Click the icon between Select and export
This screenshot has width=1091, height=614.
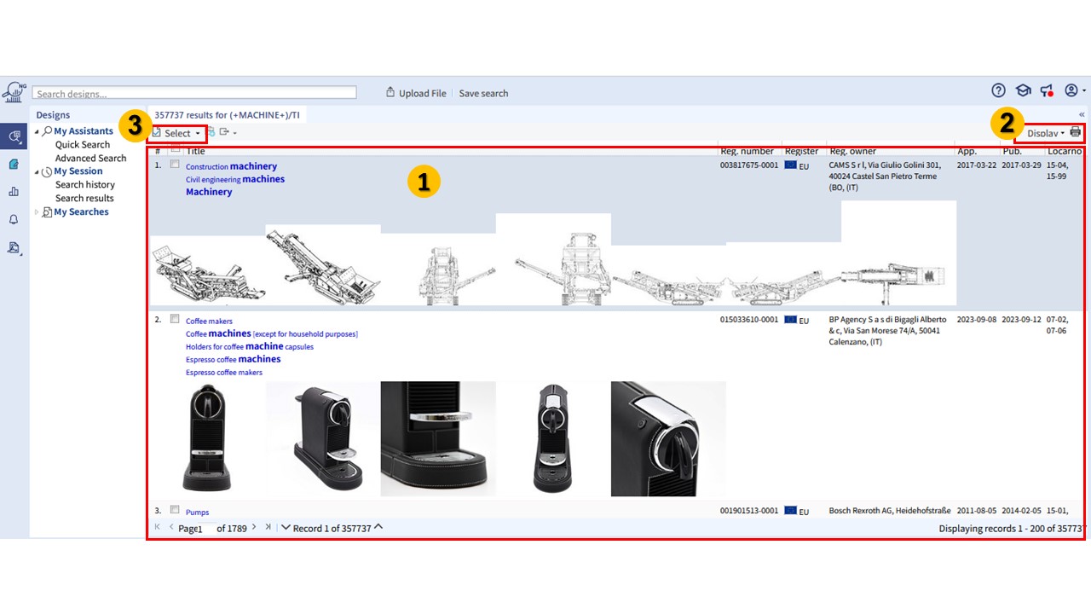click(x=211, y=132)
